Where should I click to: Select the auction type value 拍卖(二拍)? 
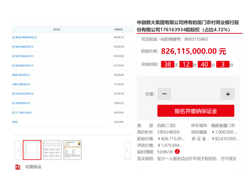pos(166,126)
